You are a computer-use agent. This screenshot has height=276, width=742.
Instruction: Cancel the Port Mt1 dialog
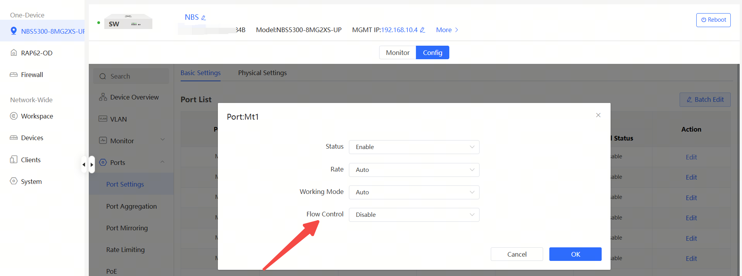[516, 254]
